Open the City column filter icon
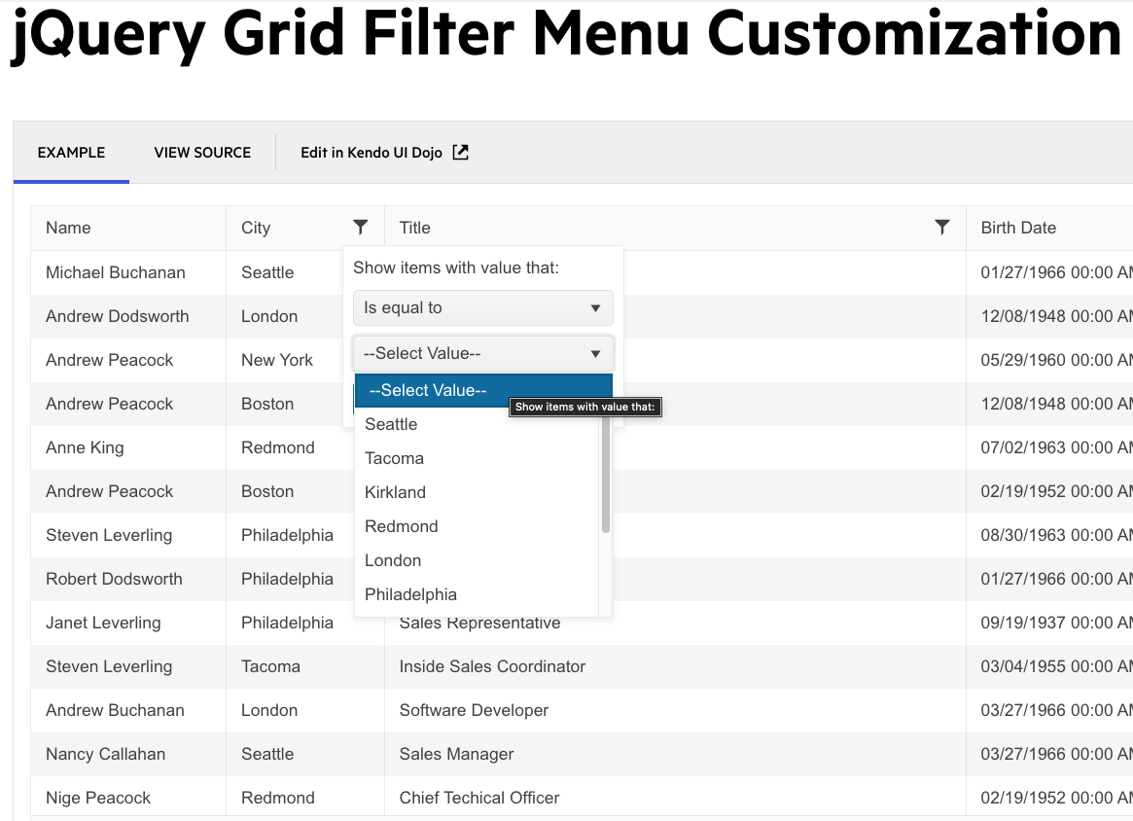The width and height of the screenshot is (1133, 821). (360, 228)
